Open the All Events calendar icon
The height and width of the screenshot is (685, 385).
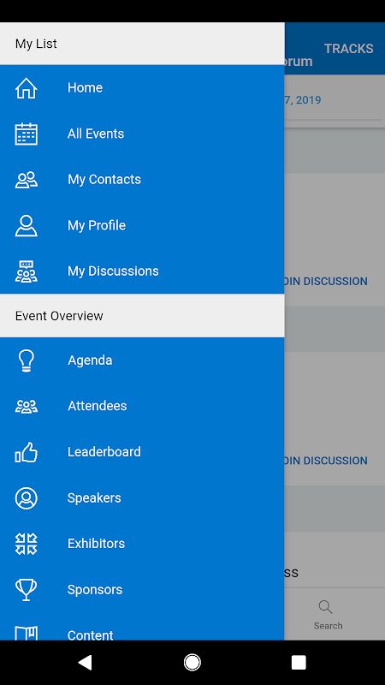tap(27, 134)
